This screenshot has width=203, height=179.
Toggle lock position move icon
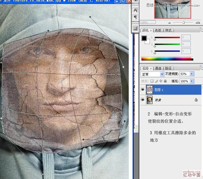click(x=161, y=81)
